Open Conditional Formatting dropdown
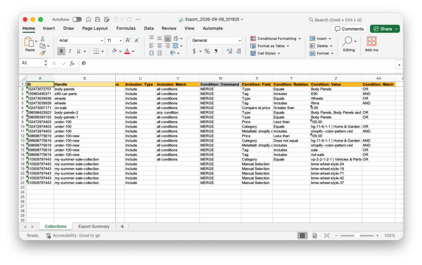 (276, 38)
